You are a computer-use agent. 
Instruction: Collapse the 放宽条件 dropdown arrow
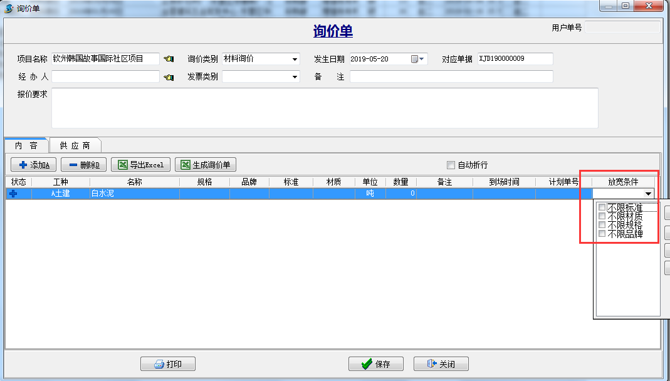pyautogui.click(x=648, y=194)
